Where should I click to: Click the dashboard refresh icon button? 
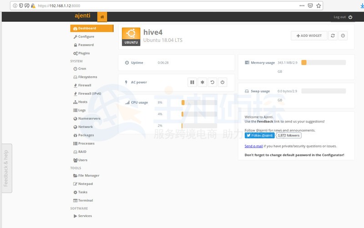[333, 35]
